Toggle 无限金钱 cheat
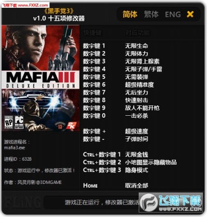Screen dimensions: 207x217 point(137,154)
